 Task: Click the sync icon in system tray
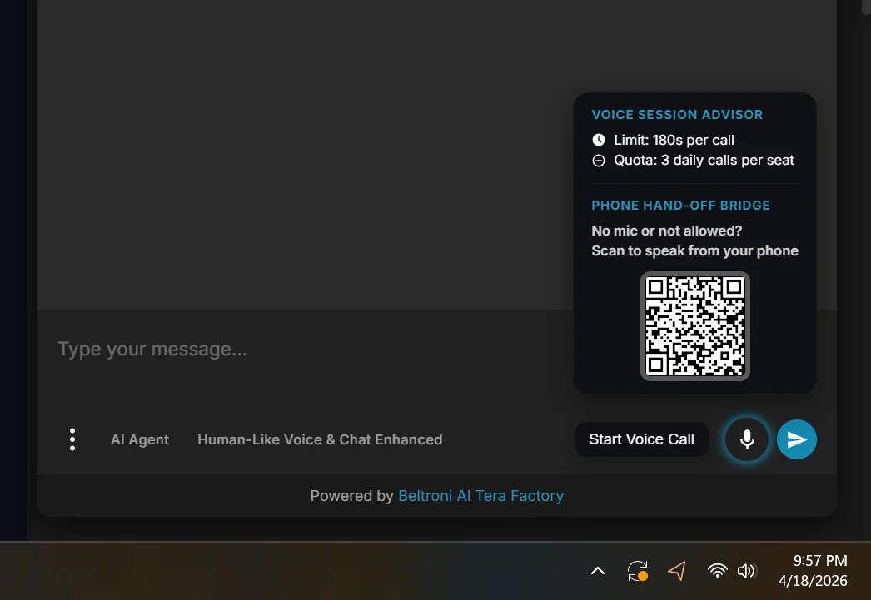637,571
